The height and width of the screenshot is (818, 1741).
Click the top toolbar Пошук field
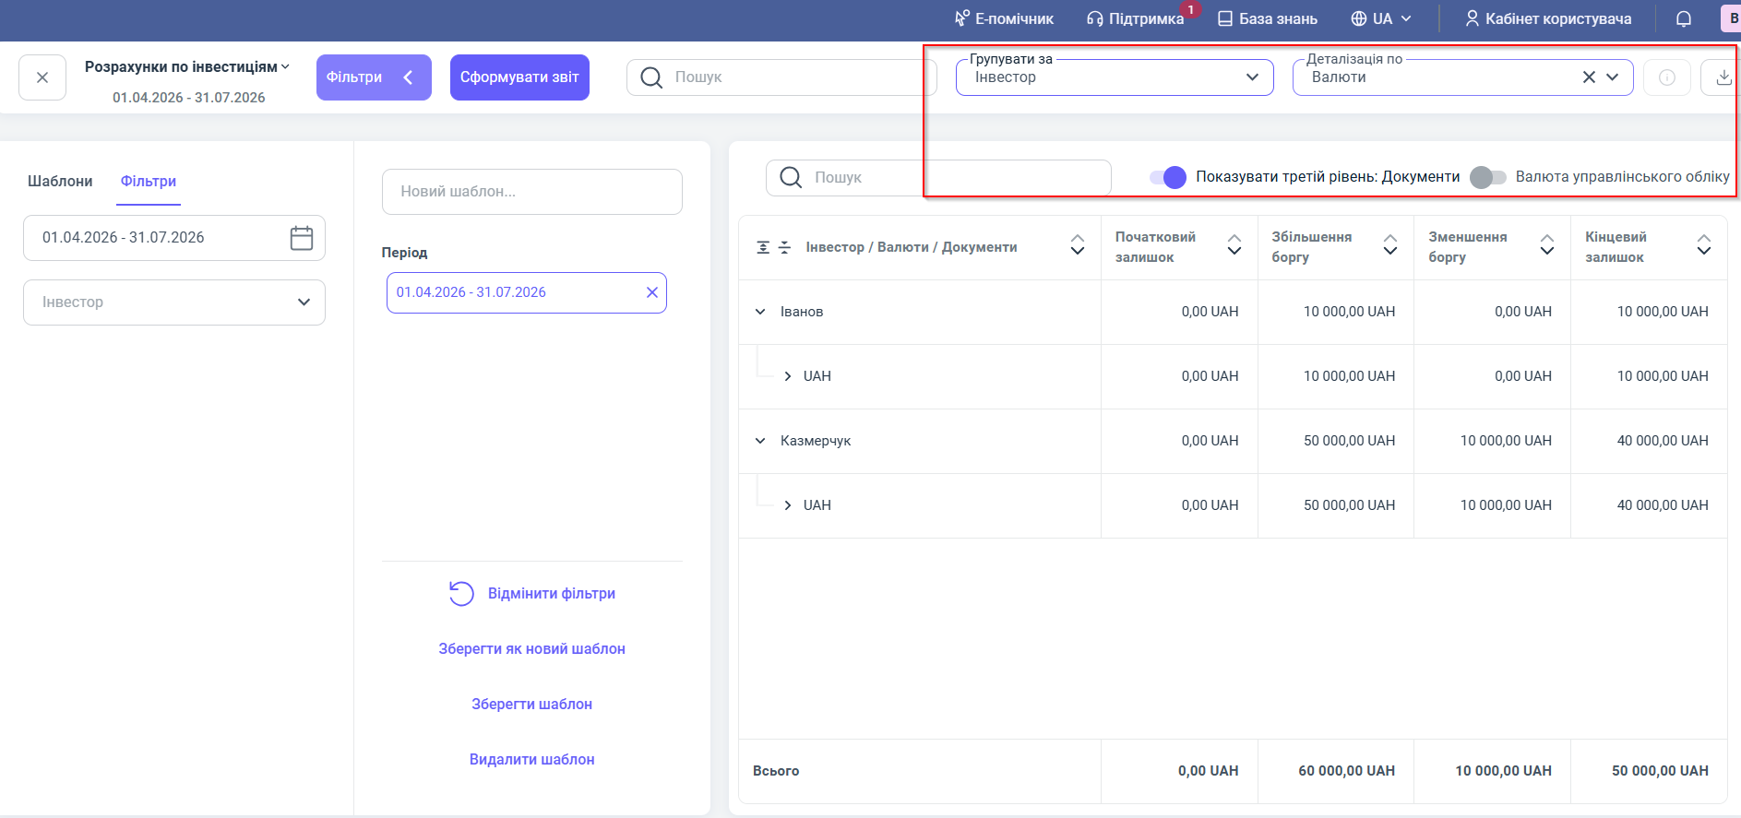point(781,77)
